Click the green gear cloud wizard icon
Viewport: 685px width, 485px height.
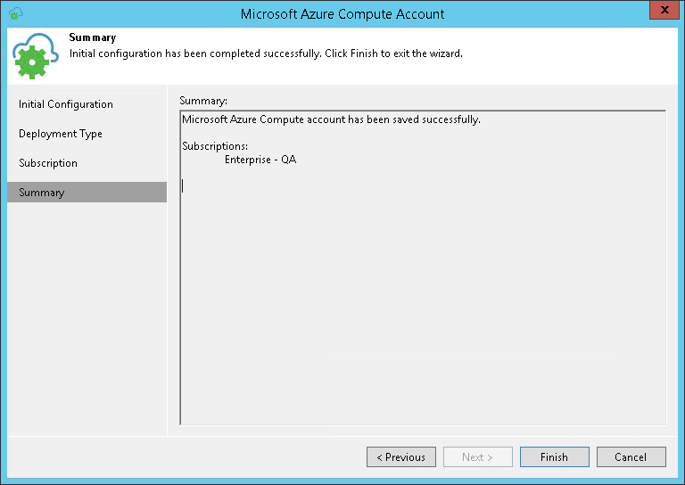coord(35,56)
